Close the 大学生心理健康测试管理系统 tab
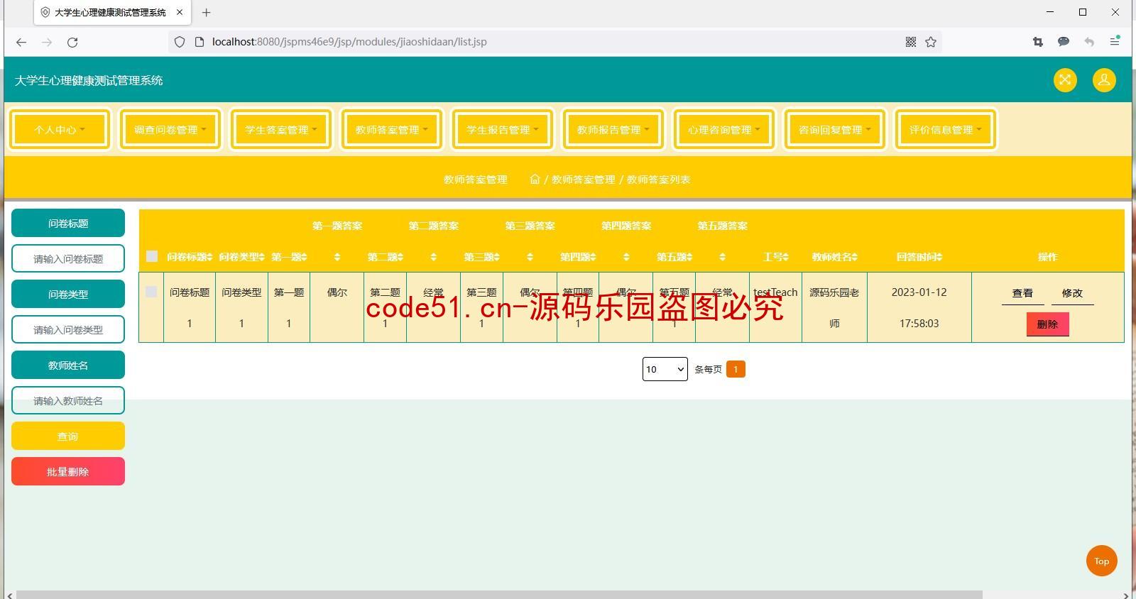 click(180, 12)
